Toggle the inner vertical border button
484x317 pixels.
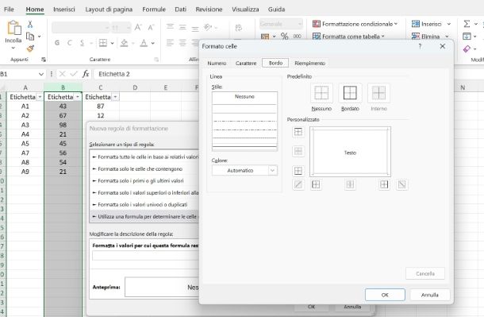tap(350, 184)
